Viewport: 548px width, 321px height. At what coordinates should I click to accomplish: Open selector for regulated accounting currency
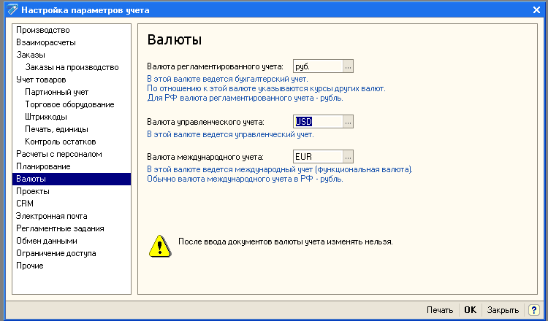(x=348, y=66)
